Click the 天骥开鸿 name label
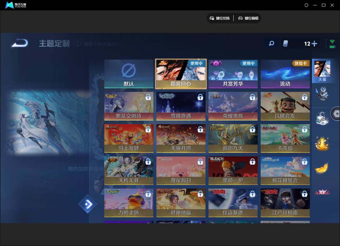340x246 pixels. click(x=181, y=148)
